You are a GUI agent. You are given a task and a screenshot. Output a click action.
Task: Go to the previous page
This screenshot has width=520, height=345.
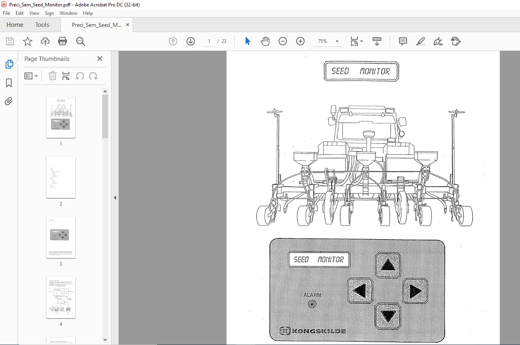point(173,41)
